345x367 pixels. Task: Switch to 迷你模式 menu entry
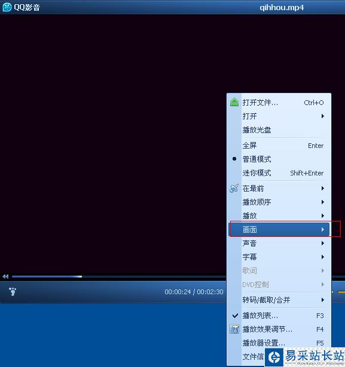(x=279, y=173)
